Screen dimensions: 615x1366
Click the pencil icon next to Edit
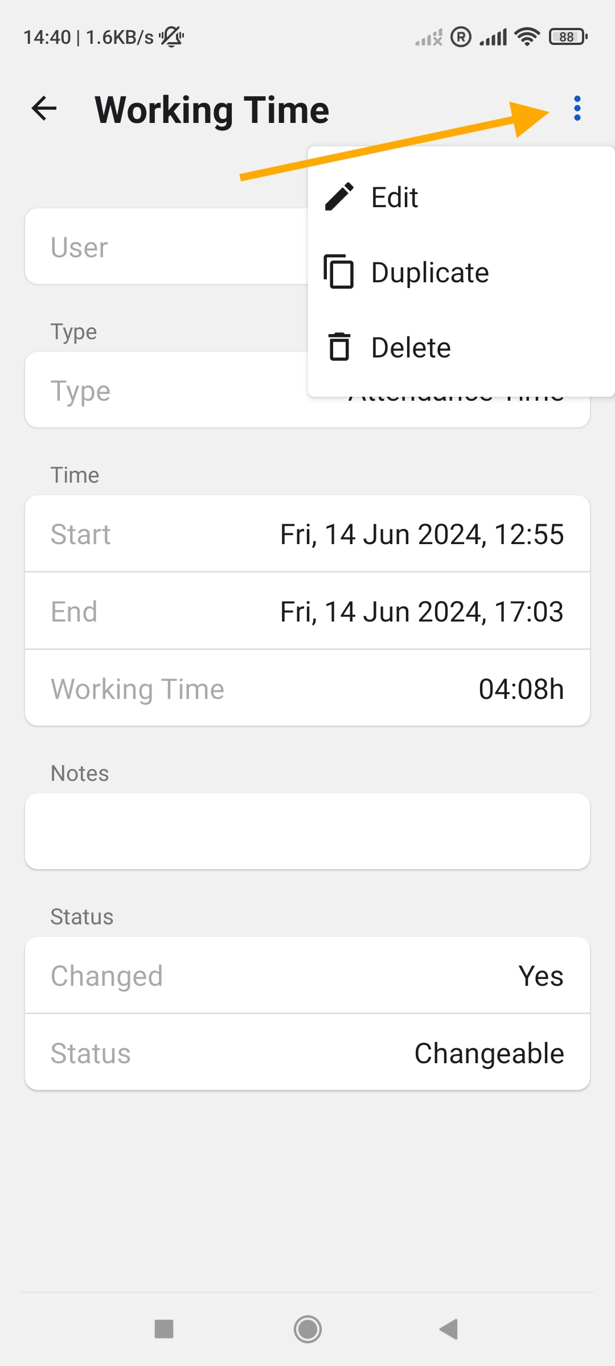(x=339, y=197)
